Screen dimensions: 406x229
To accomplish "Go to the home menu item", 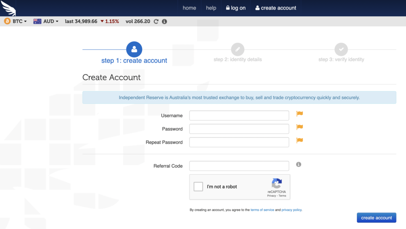I will [189, 8].
